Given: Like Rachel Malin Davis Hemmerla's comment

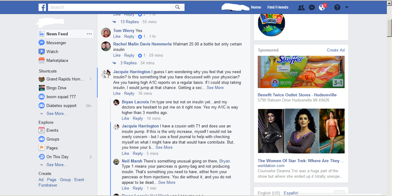Looking at the screenshot, I should tap(117, 55).
